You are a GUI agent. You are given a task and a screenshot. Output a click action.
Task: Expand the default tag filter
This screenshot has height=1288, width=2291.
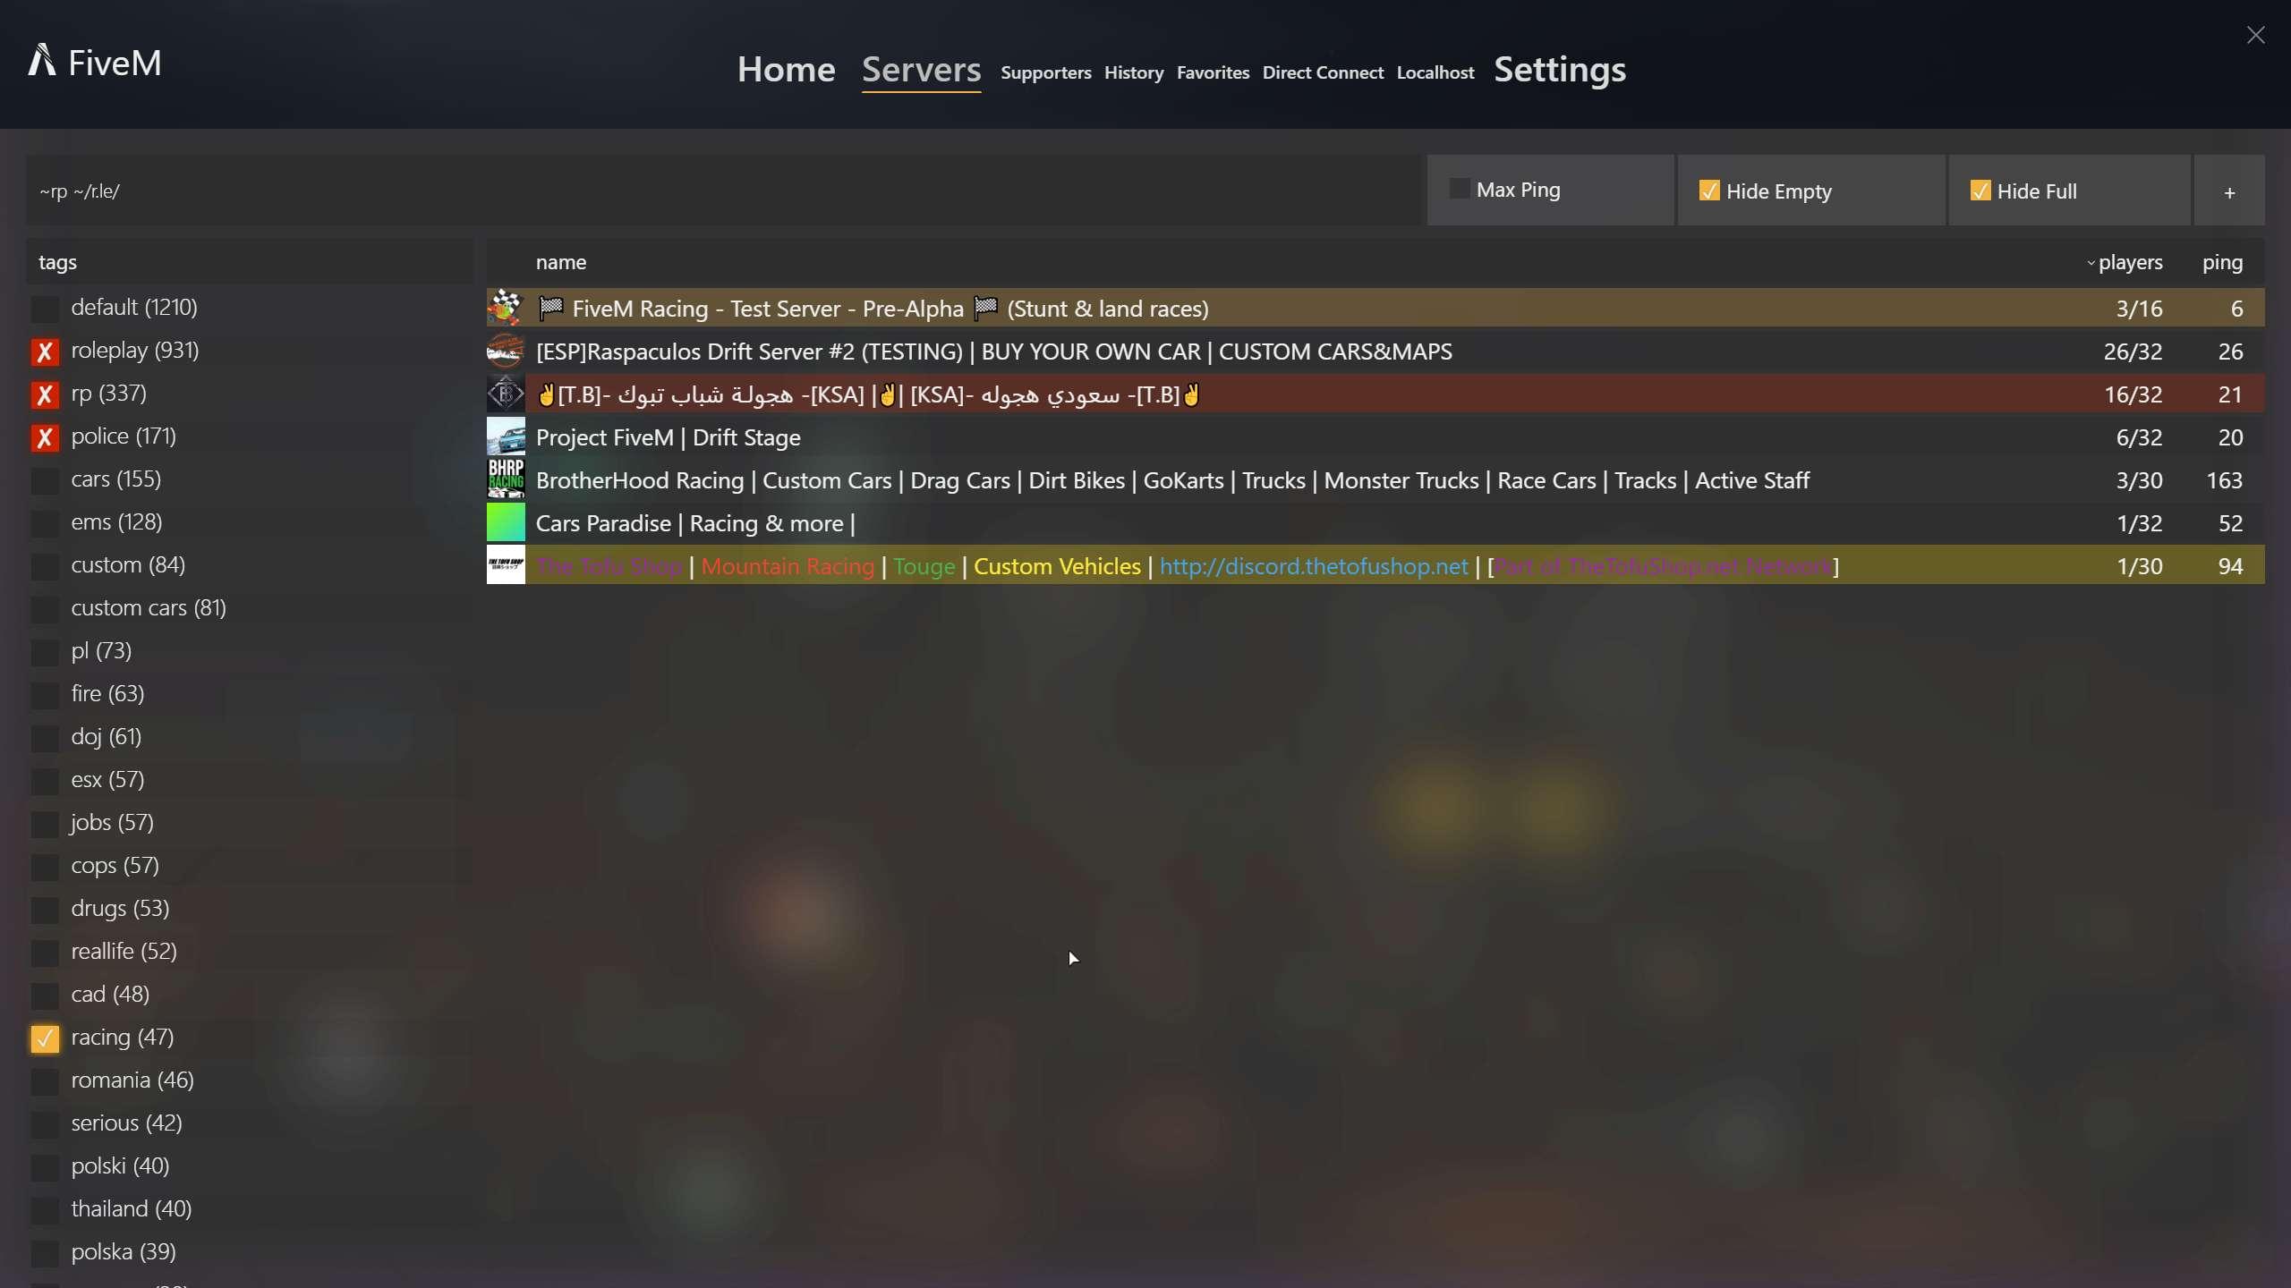pyautogui.click(x=132, y=305)
